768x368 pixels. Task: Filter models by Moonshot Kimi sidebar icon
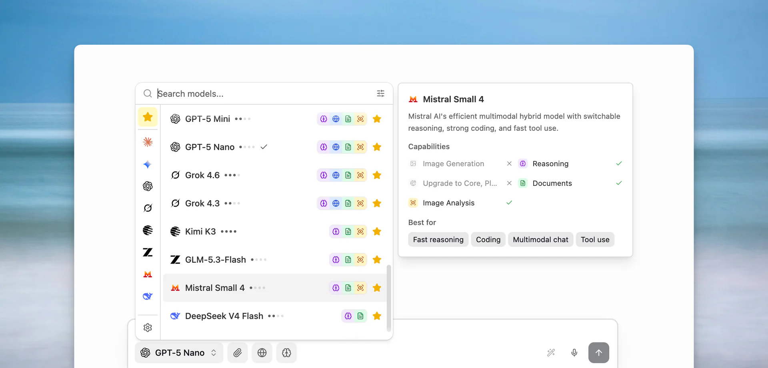point(148,230)
